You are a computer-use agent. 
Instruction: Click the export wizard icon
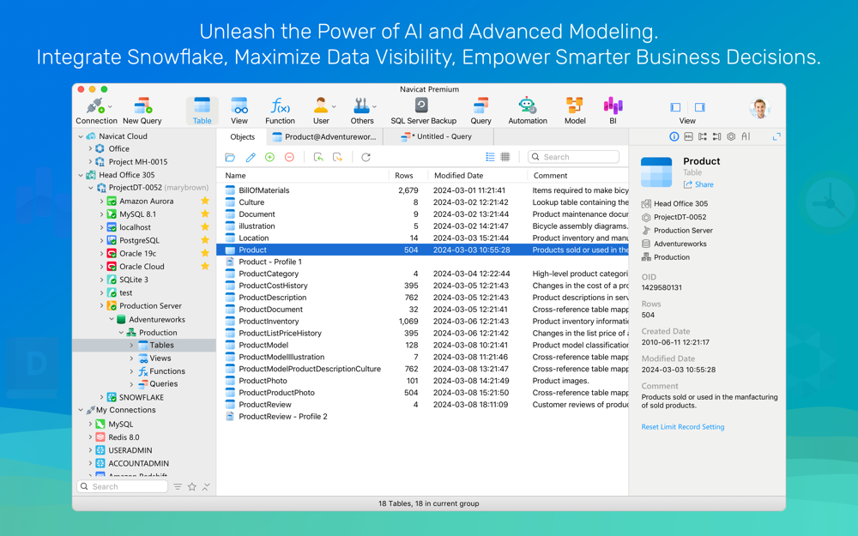(x=337, y=158)
